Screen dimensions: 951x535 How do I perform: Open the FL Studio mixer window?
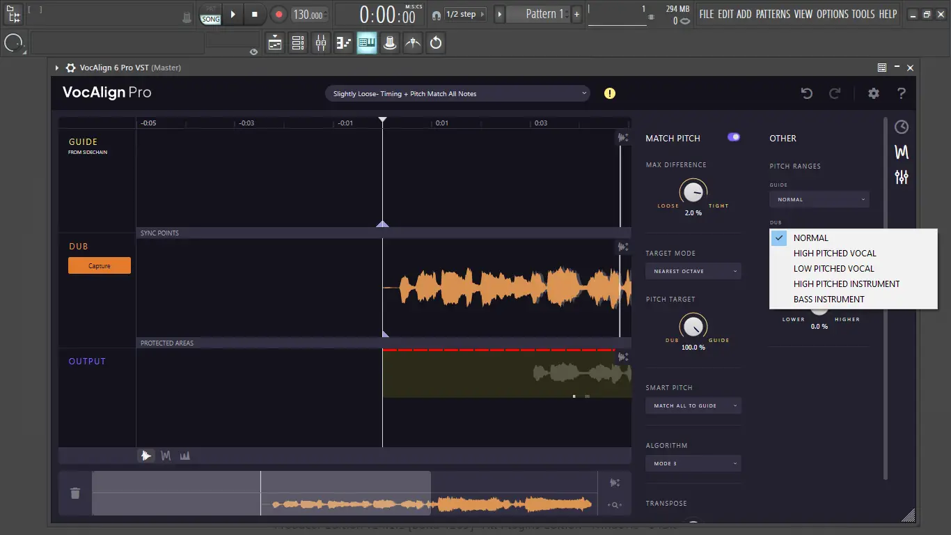[321, 43]
